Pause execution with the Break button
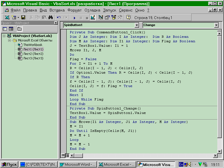 (x=81, y=18)
